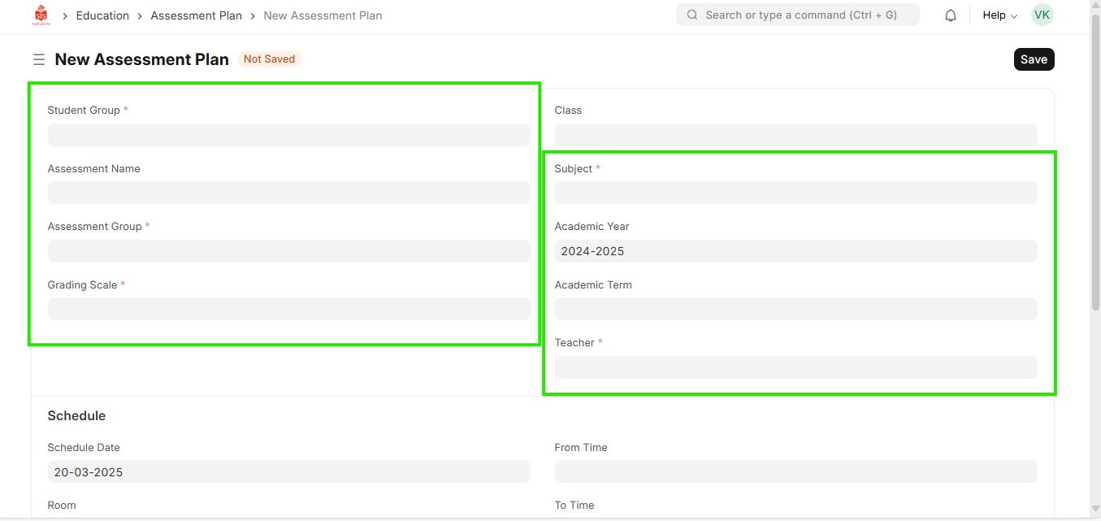Click the school logo home icon

click(41, 15)
